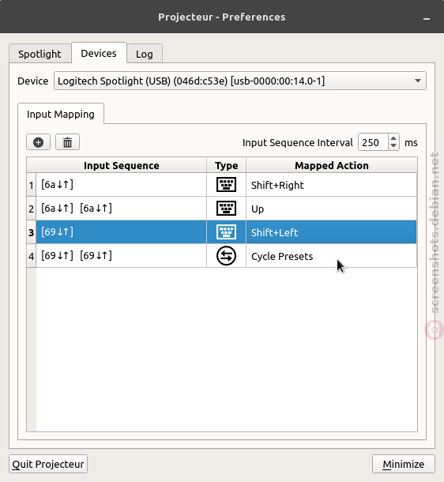Select the Up mapped action cell
444x482 pixels.
[x=331, y=209]
